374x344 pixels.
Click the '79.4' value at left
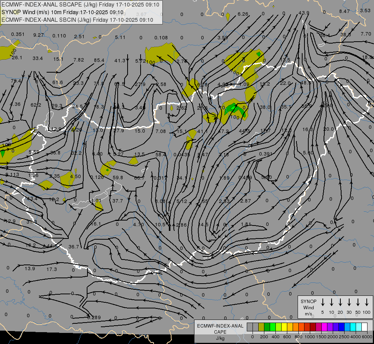[x=16, y=81]
